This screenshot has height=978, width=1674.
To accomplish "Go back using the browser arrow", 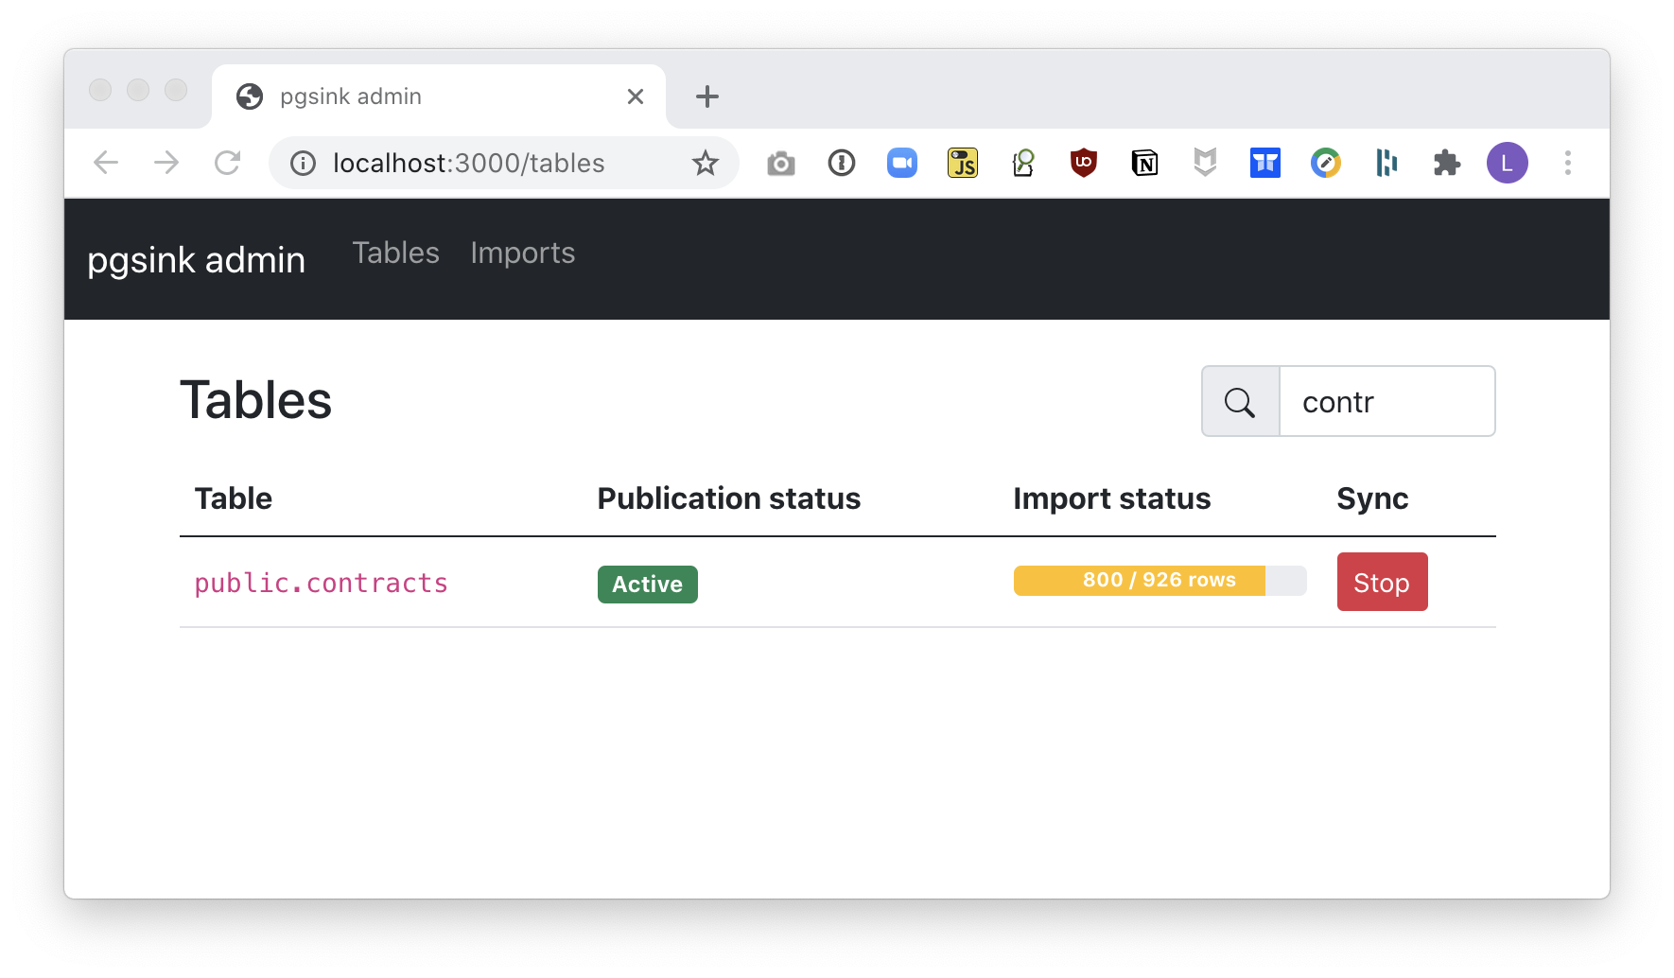I will [x=106, y=163].
